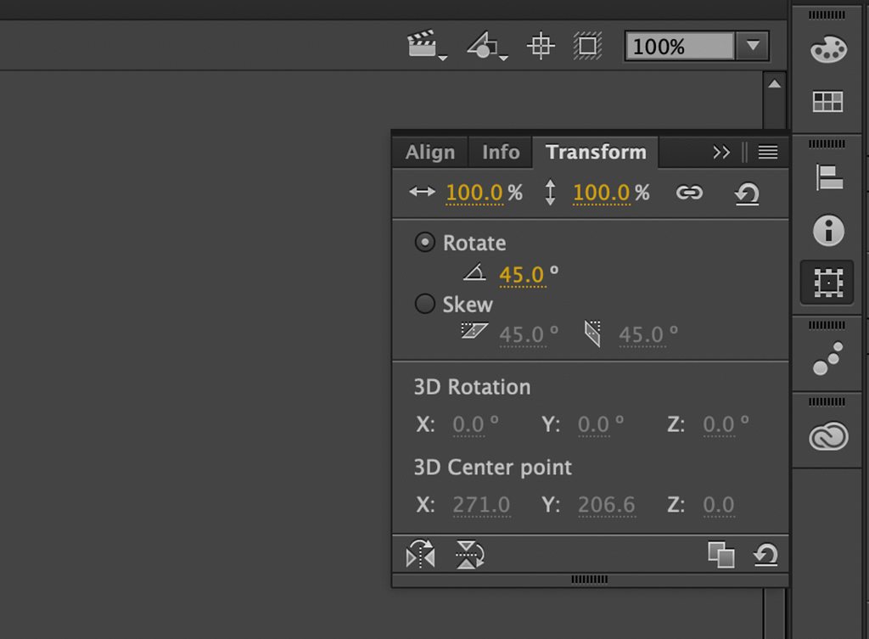869x639 pixels.
Task: Open the Creative Cloud Libraries icon
Action: tap(828, 436)
